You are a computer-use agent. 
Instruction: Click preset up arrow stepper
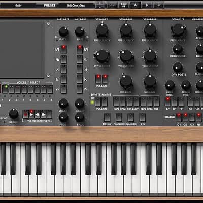click(x=100, y=3)
